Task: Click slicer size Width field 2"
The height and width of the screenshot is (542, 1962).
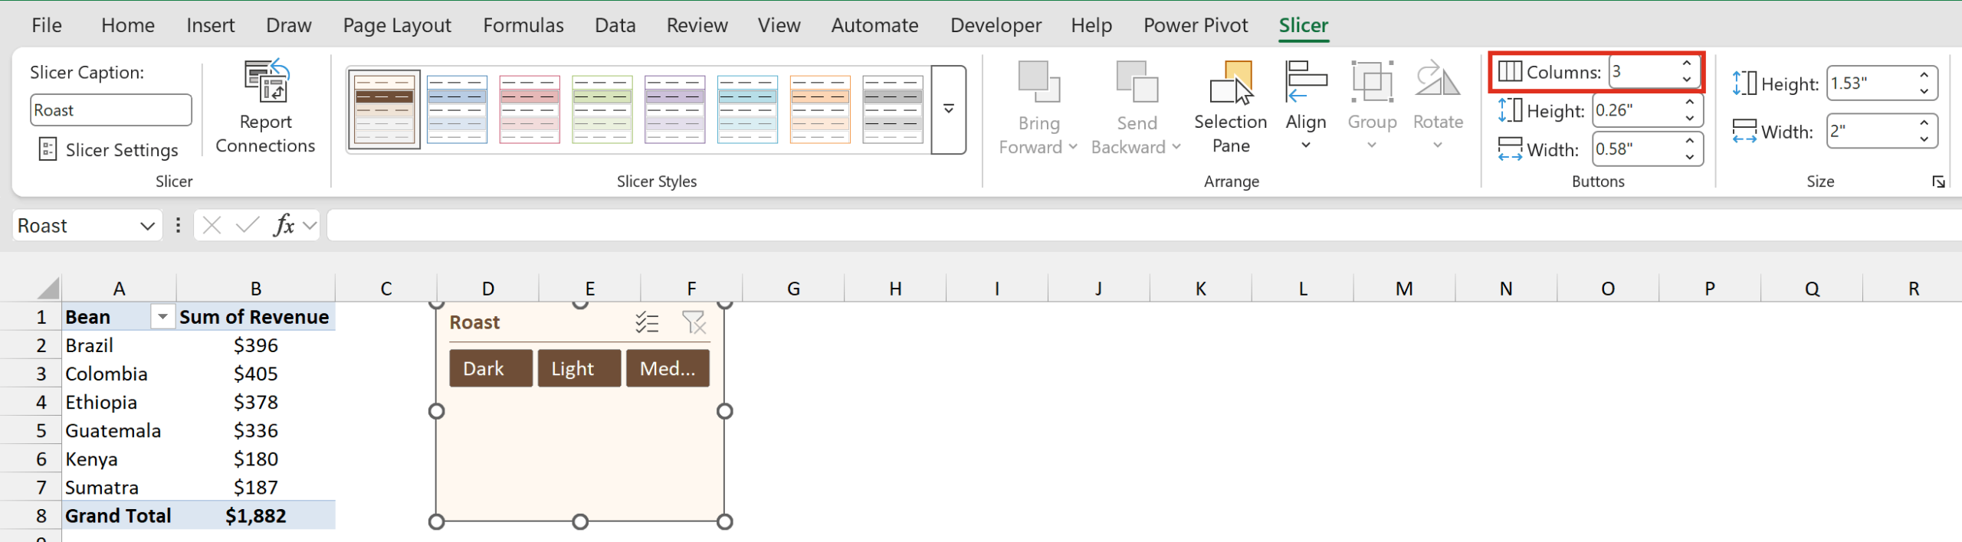Action: pyautogui.click(x=1872, y=130)
